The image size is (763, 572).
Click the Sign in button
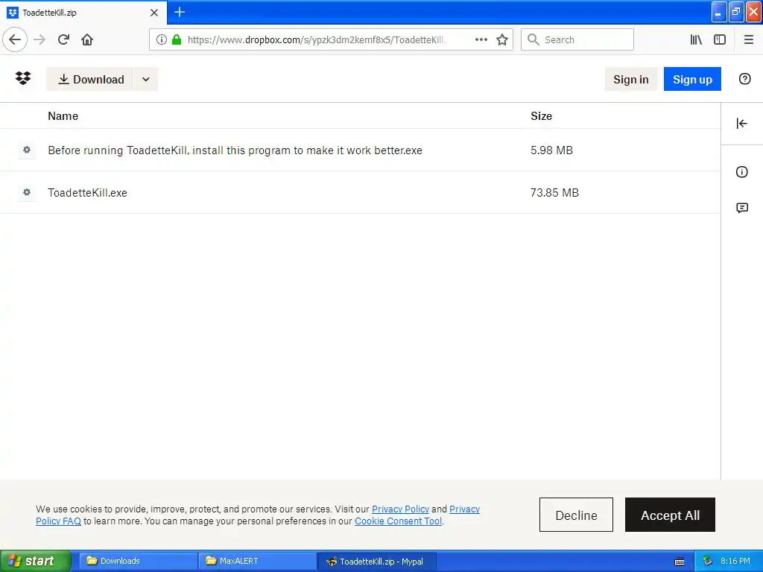(630, 79)
